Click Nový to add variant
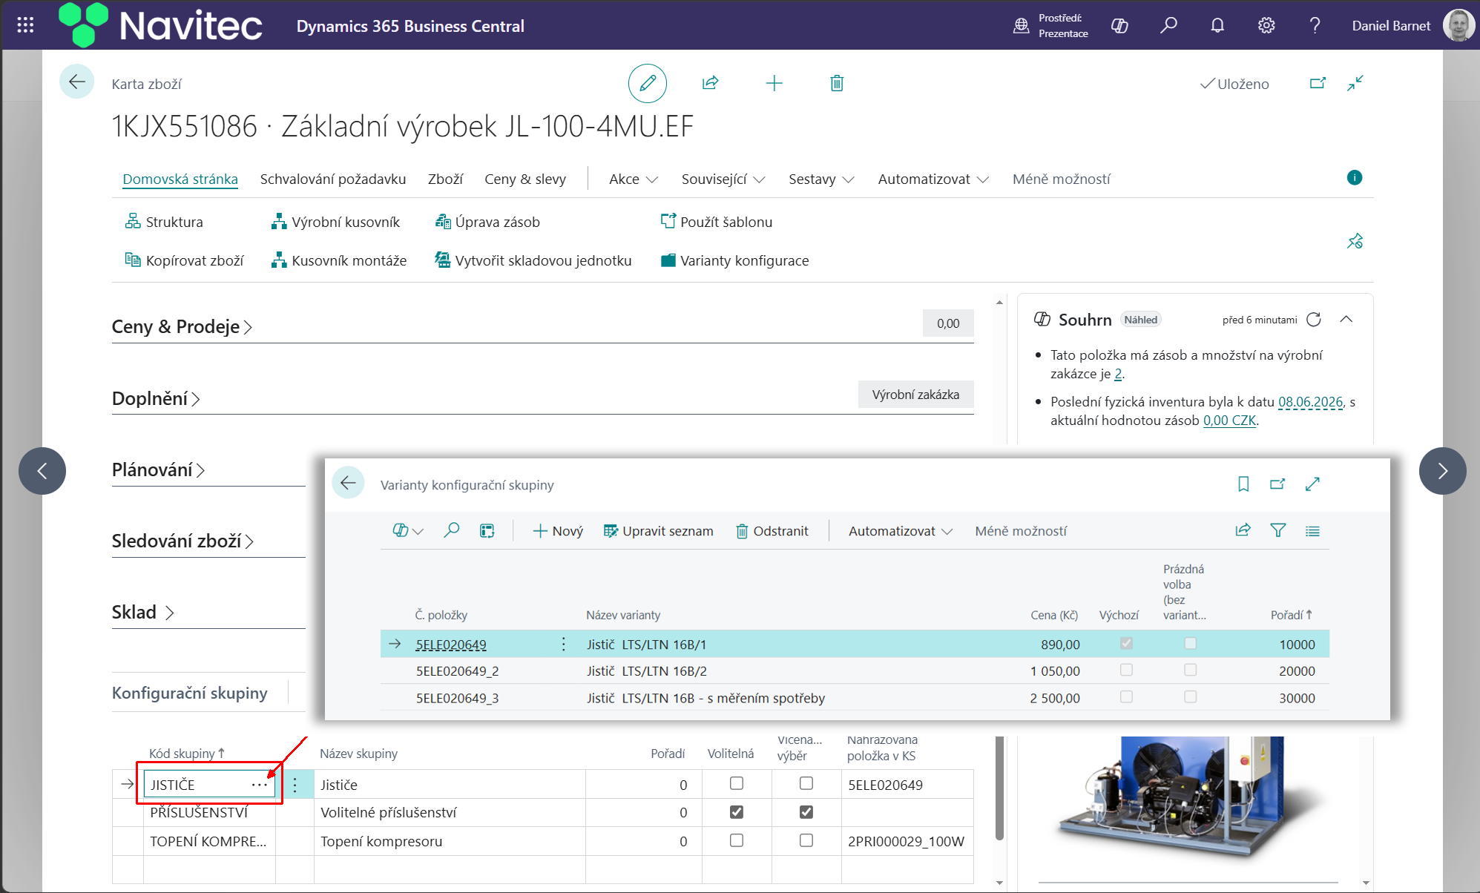Viewport: 1480px width, 893px height. [x=558, y=531]
